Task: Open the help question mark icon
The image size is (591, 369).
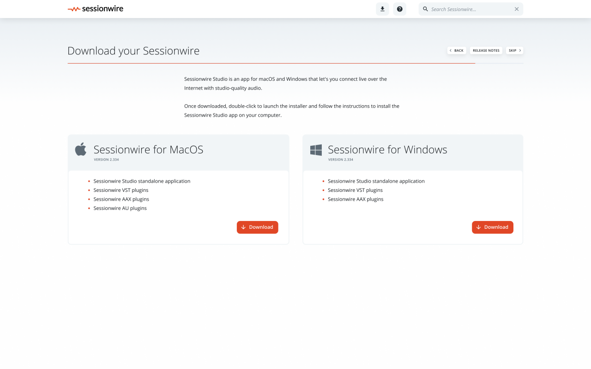Action: click(400, 9)
